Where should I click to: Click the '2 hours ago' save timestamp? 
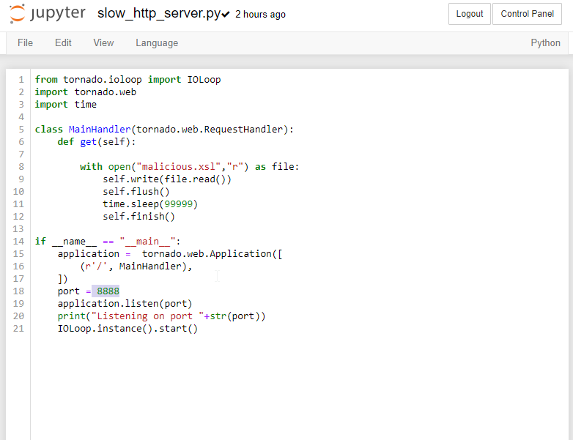click(260, 15)
